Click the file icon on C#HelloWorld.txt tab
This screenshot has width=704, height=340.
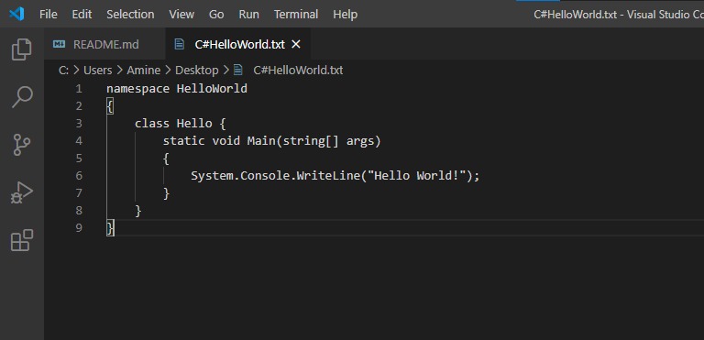[179, 44]
